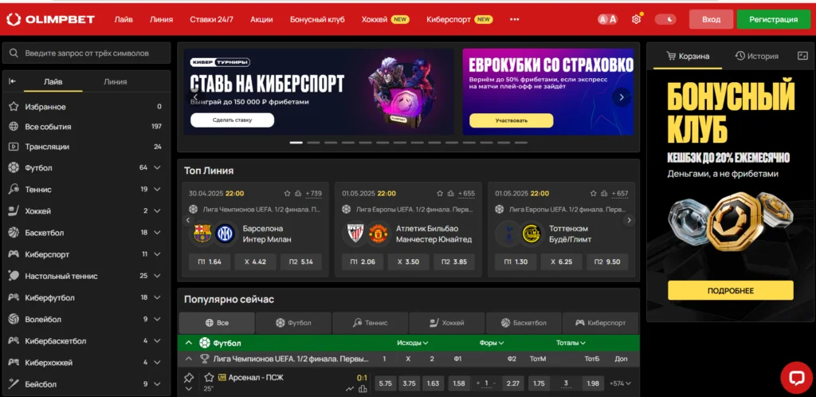Collapse the sidebar with arrow icon
Image resolution: width=816 pixels, height=397 pixels.
pyautogui.click(x=13, y=81)
